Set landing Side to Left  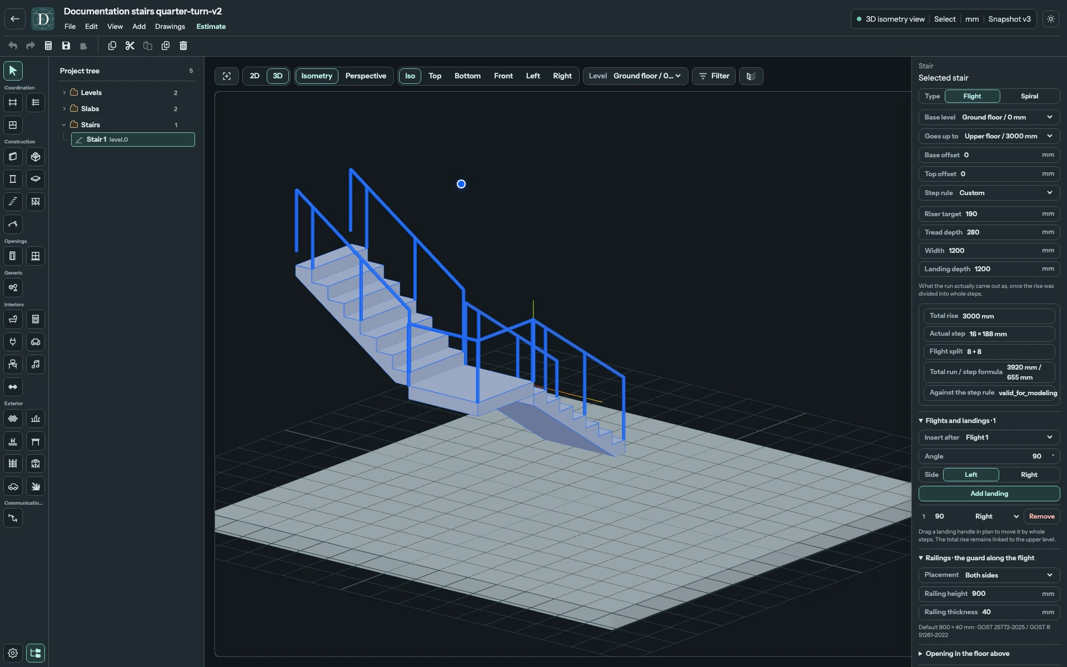[971, 475]
